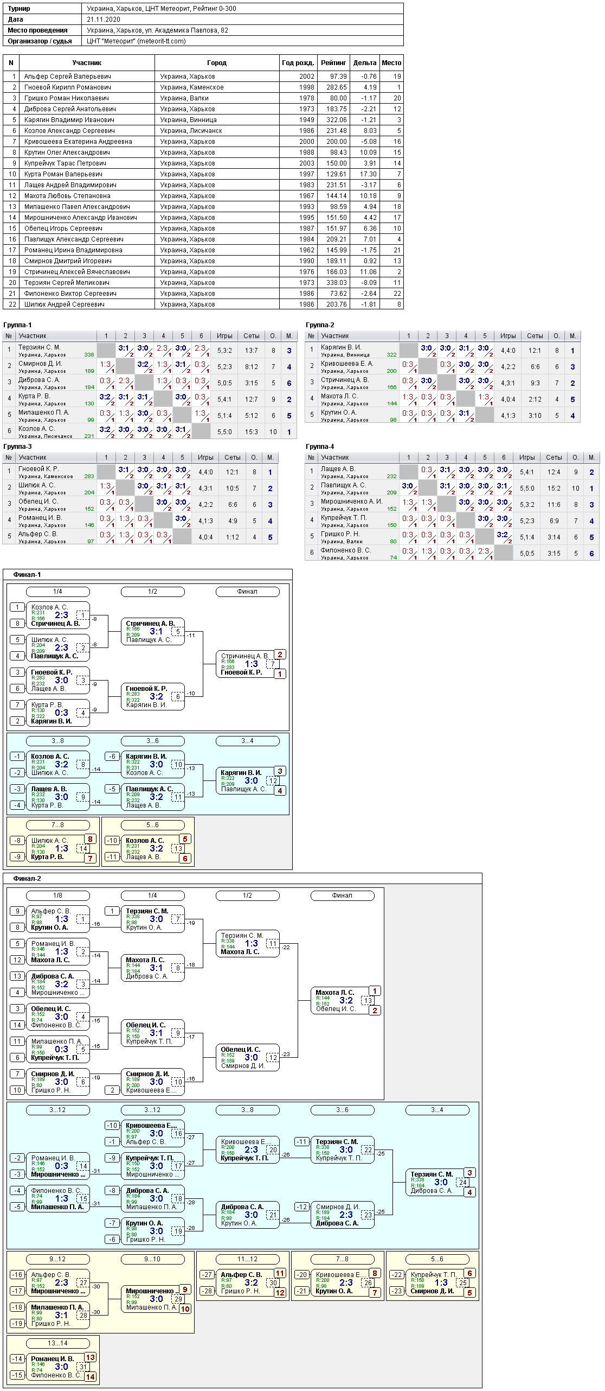Click the 5...6 placement round label in Финал-1
605x1391 pixels.
pyautogui.click(x=152, y=825)
